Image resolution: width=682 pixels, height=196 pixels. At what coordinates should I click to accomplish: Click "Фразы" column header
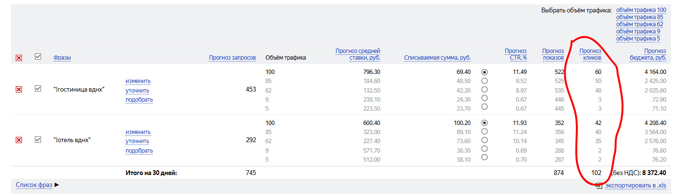(x=62, y=58)
